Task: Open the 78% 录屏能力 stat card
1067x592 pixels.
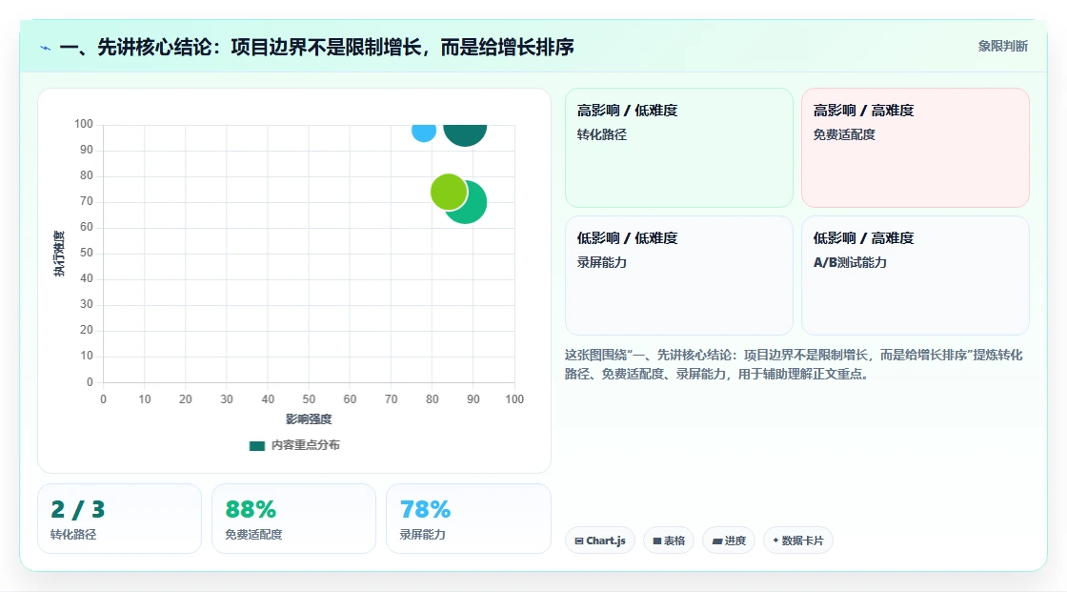Action: click(468, 519)
